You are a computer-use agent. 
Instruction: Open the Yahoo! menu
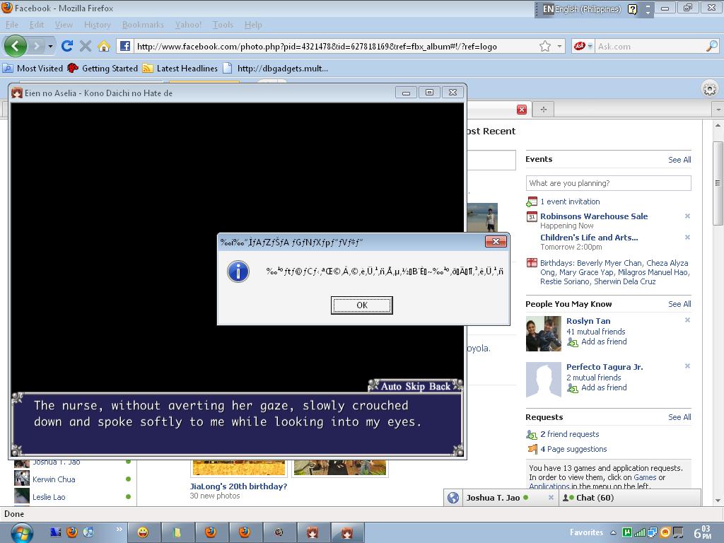pyautogui.click(x=188, y=25)
